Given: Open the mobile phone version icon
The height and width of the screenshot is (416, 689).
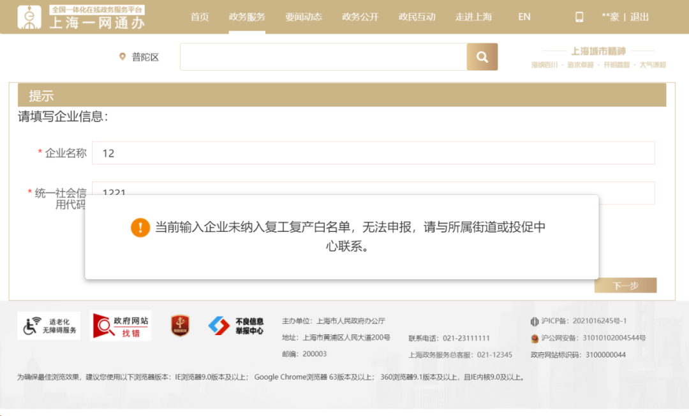Looking at the screenshot, I should (579, 17).
